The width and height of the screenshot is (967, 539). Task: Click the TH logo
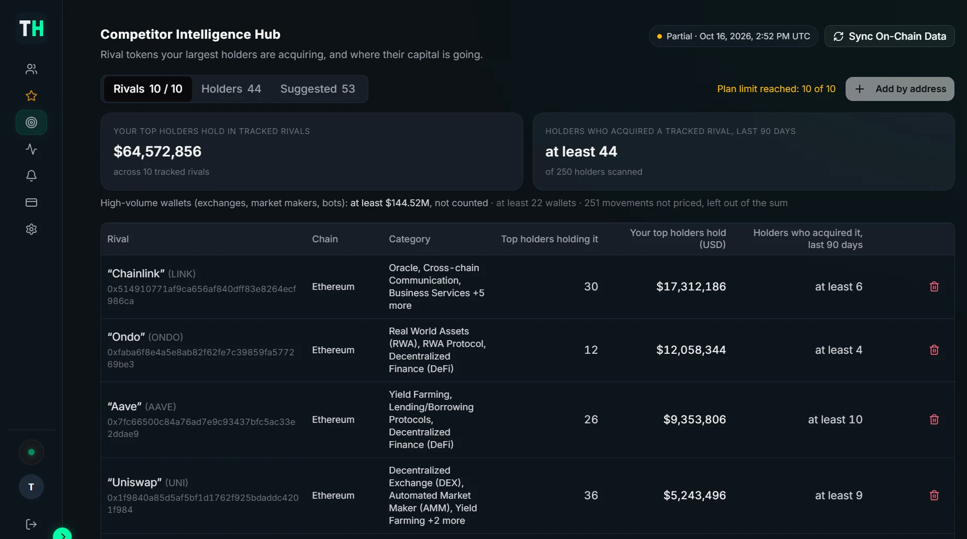click(31, 28)
